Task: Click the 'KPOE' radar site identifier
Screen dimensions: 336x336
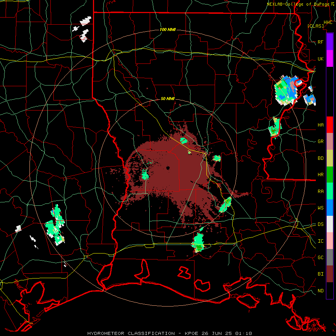Action: point(191,333)
